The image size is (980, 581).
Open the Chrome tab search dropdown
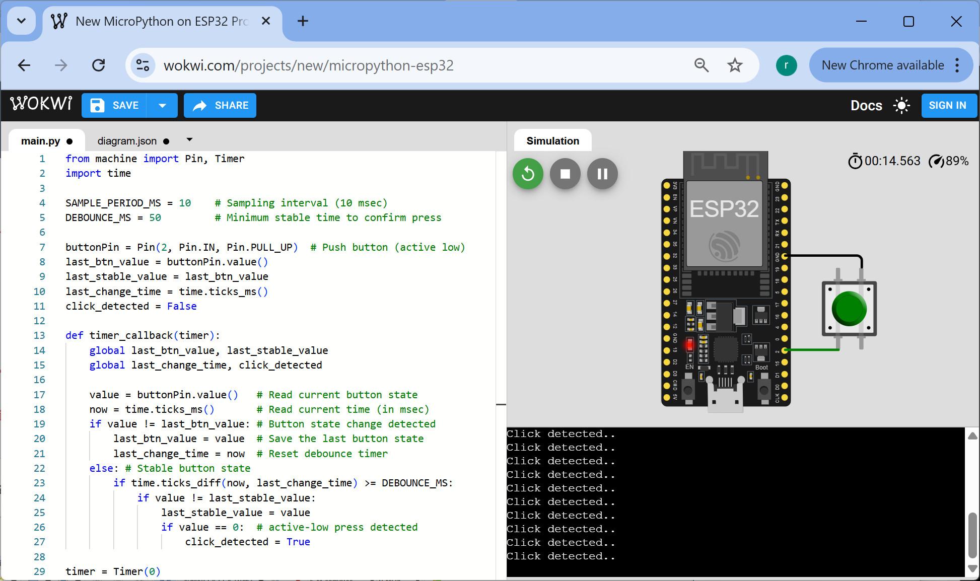tap(21, 21)
